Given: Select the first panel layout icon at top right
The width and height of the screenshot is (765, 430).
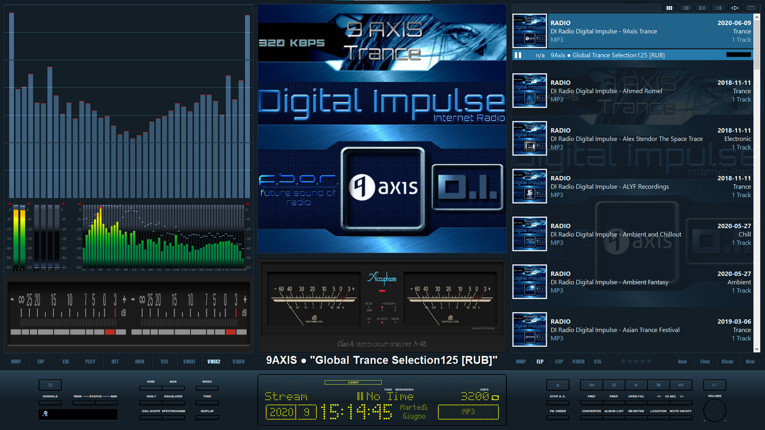Looking at the screenshot, I should (x=669, y=8).
